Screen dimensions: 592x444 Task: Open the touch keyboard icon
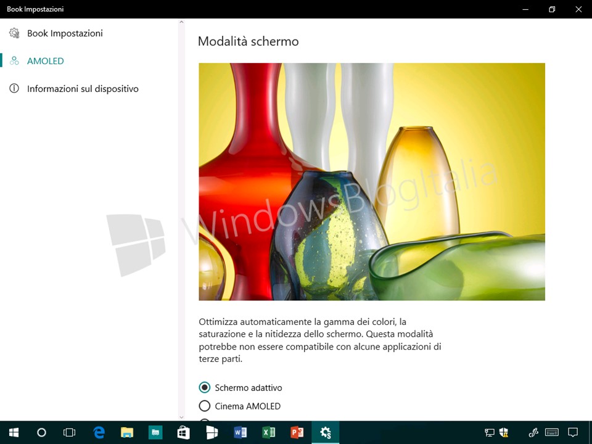click(552, 432)
